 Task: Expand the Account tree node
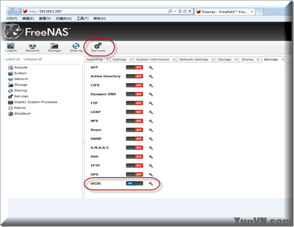click(x=5, y=68)
